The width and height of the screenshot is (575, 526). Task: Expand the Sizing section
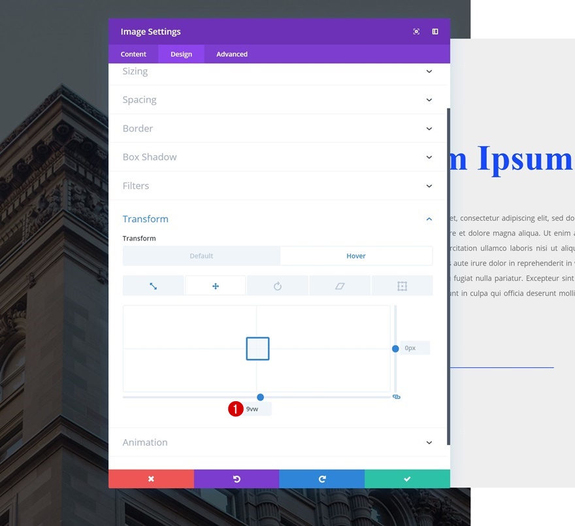click(x=278, y=71)
